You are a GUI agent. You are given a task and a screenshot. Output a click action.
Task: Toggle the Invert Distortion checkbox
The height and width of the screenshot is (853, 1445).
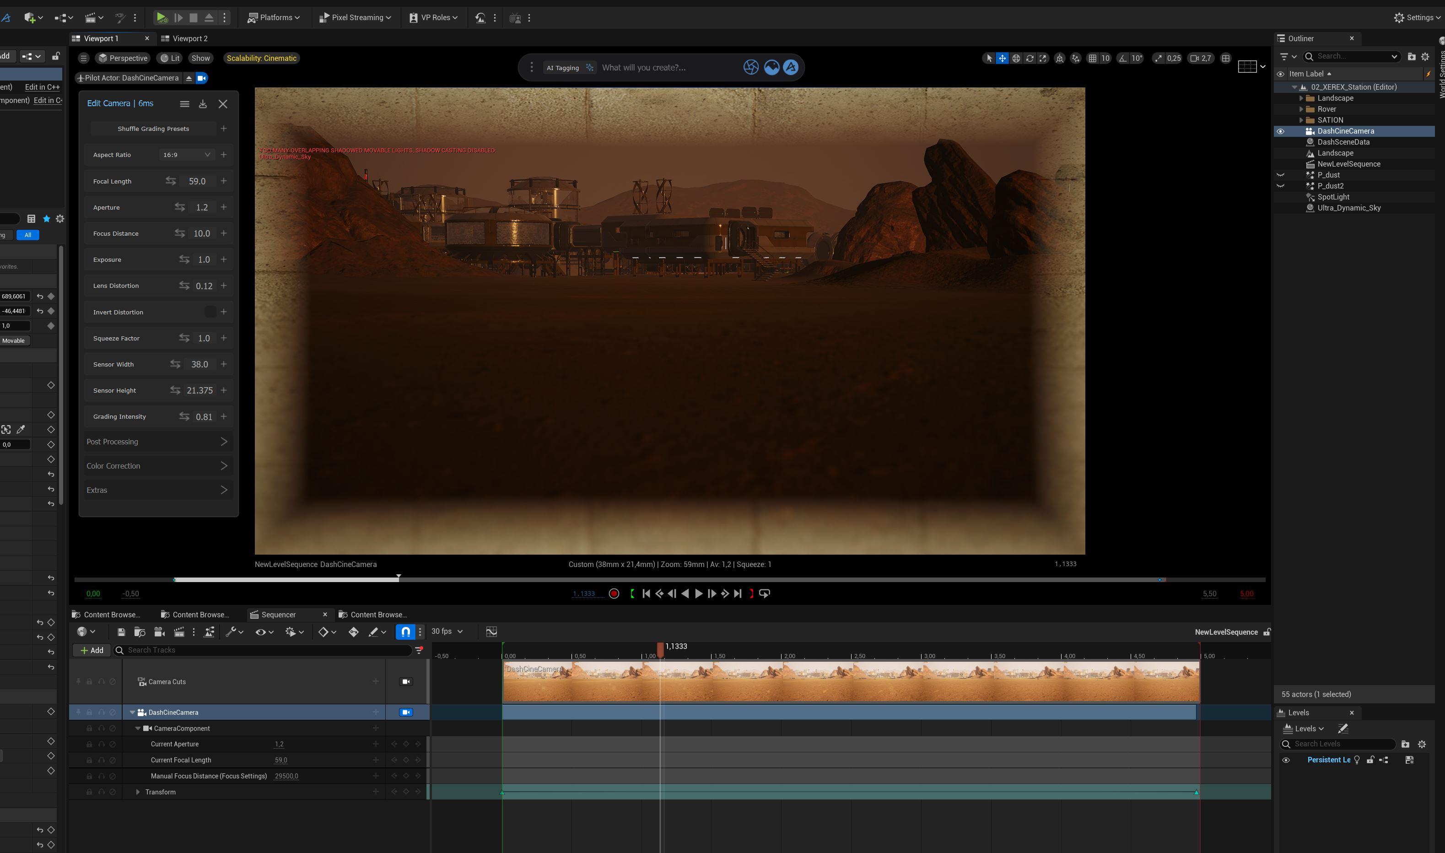point(210,312)
